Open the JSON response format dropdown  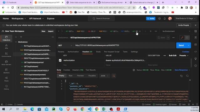104,76
